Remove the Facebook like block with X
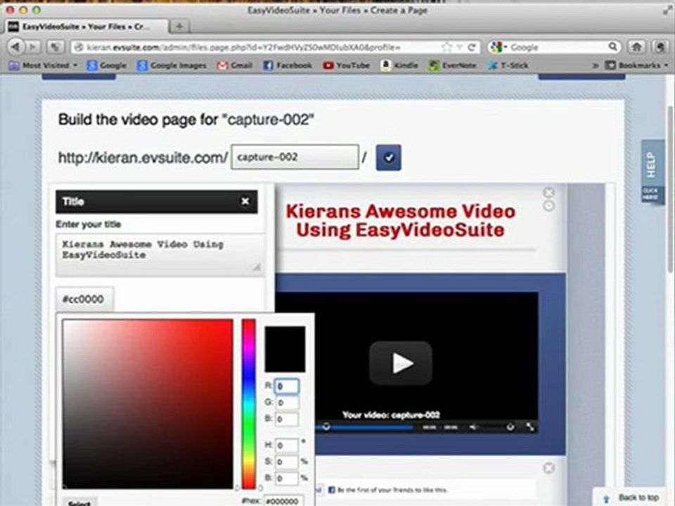 [548, 468]
